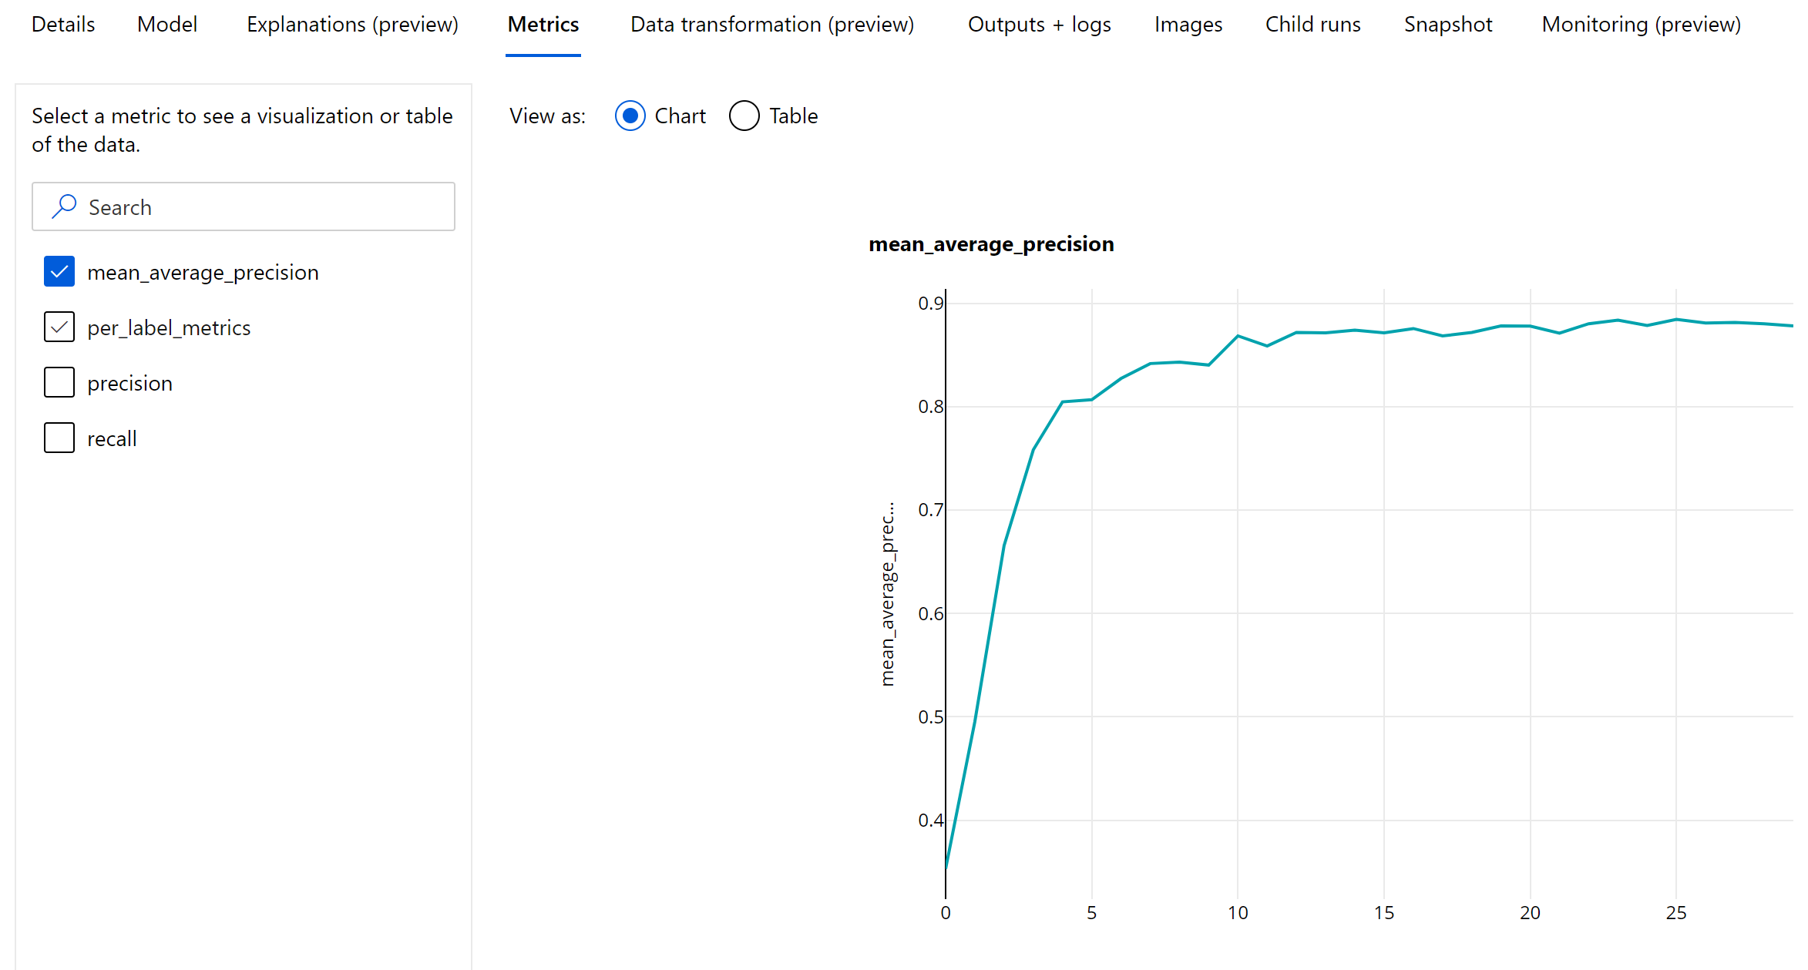This screenshot has height=970, width=1808.
Task: Click the search input field
Action: point(243,206)
